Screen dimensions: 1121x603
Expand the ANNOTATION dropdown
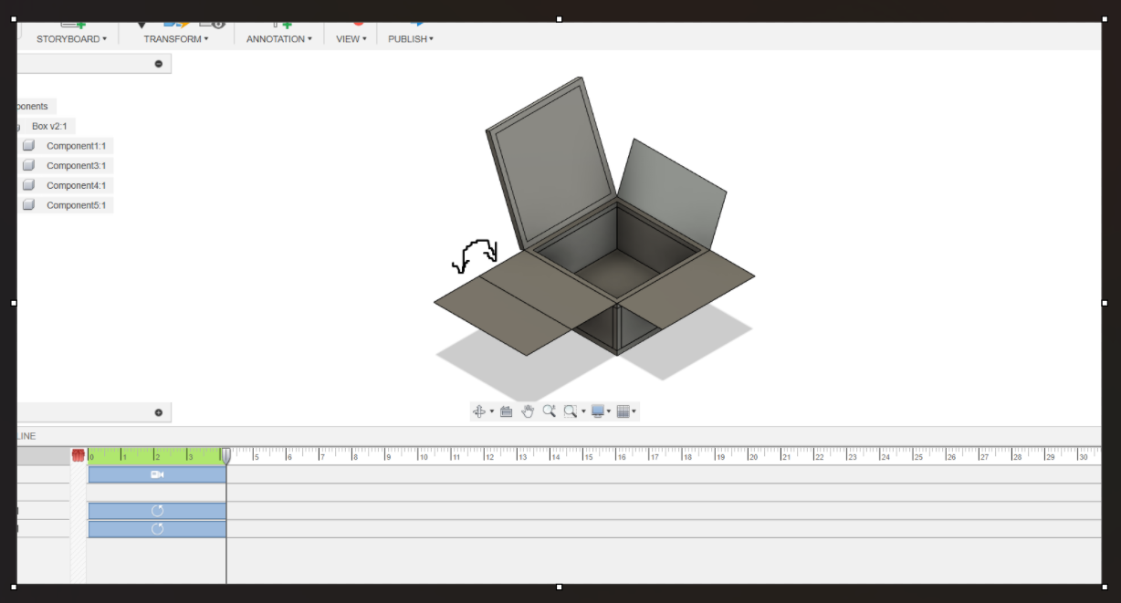tap(278, 38)
